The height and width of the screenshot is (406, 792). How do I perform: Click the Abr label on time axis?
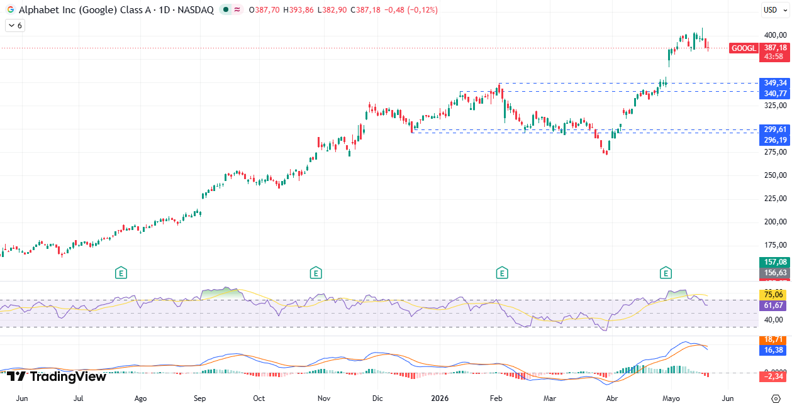coord(611,398)
